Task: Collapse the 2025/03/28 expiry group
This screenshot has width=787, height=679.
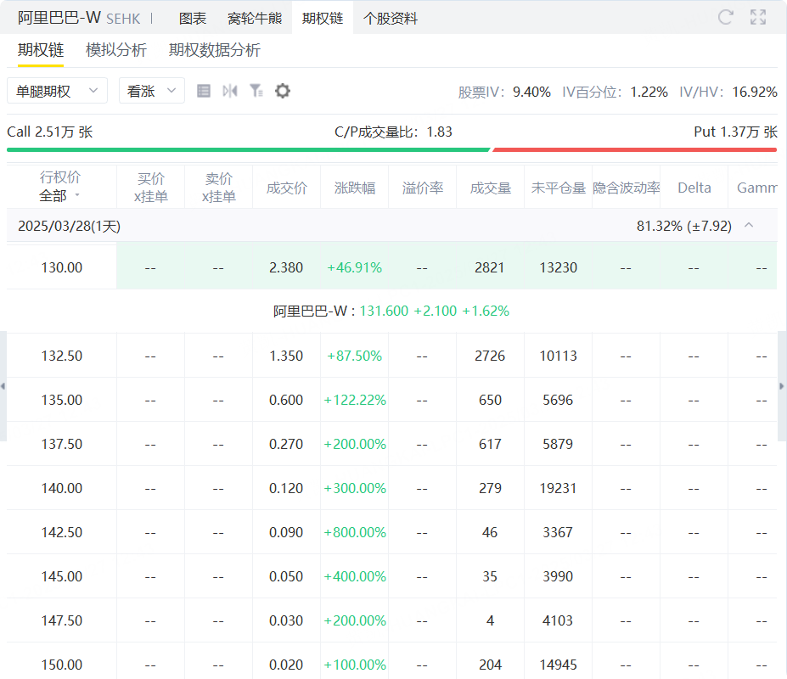Action: [749, 225]
